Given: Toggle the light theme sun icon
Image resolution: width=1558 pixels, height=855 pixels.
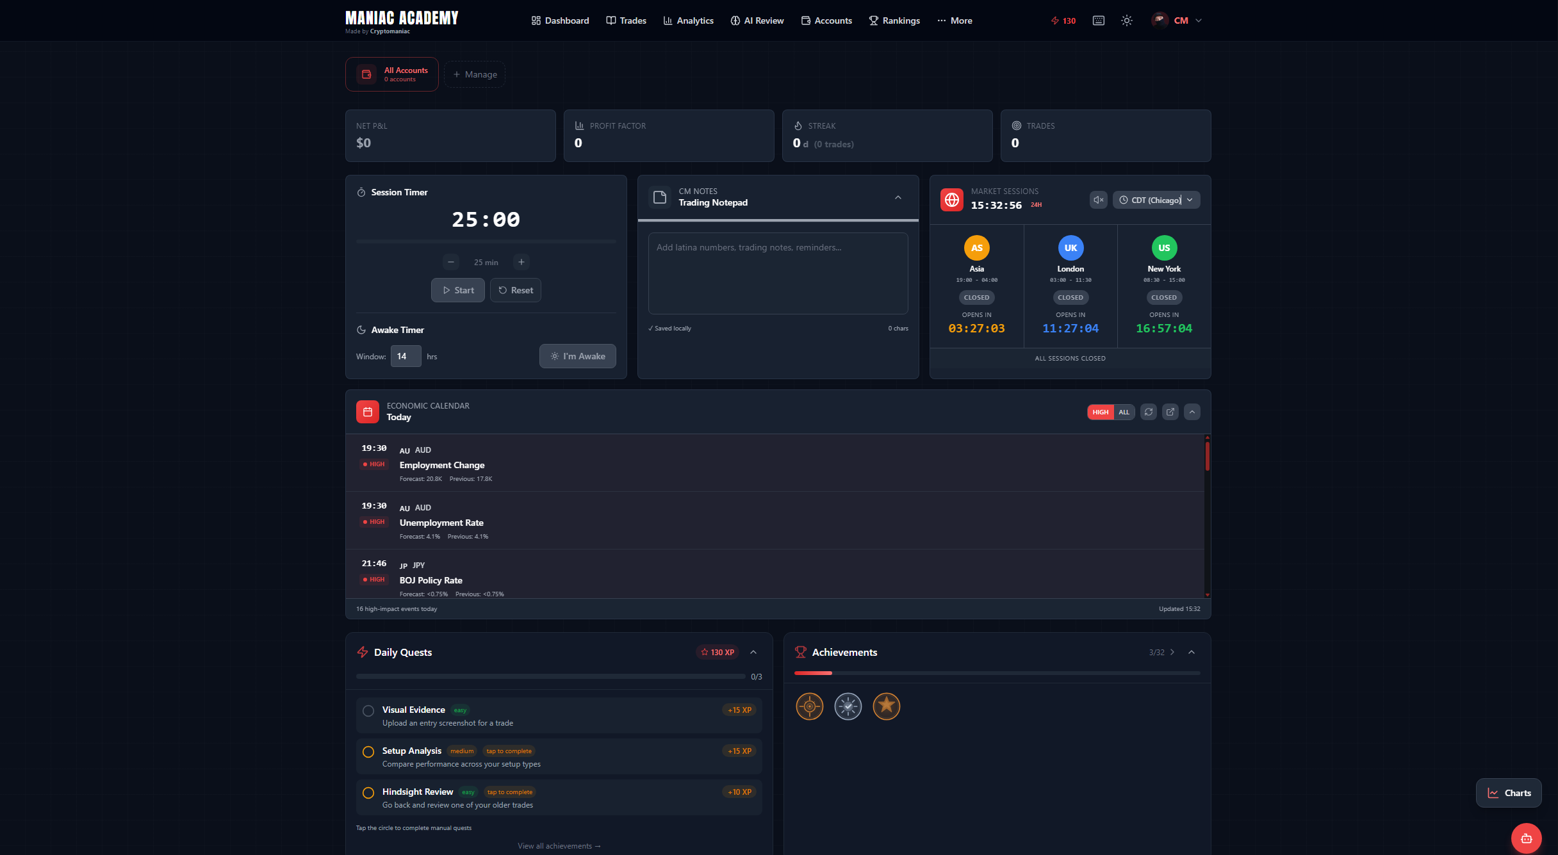Looking at the screenshot, I should click(x=1127, y=20).
